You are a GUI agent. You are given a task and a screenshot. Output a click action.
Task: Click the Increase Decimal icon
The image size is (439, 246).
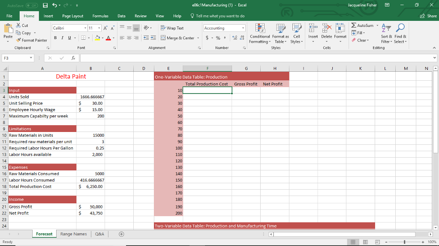click(x=234, y=38)
